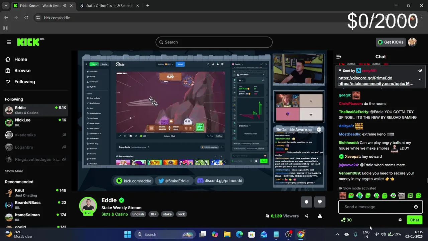
Task: Close the Eddie Stream tab
Action: point(71,6)
